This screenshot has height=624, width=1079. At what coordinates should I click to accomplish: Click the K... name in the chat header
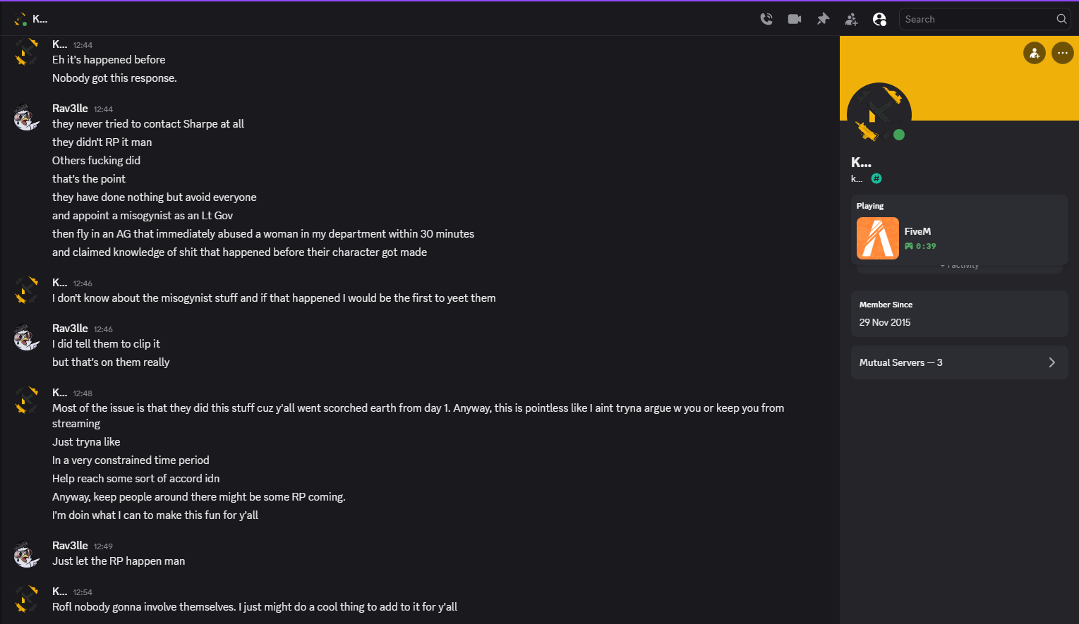point(40,19)
